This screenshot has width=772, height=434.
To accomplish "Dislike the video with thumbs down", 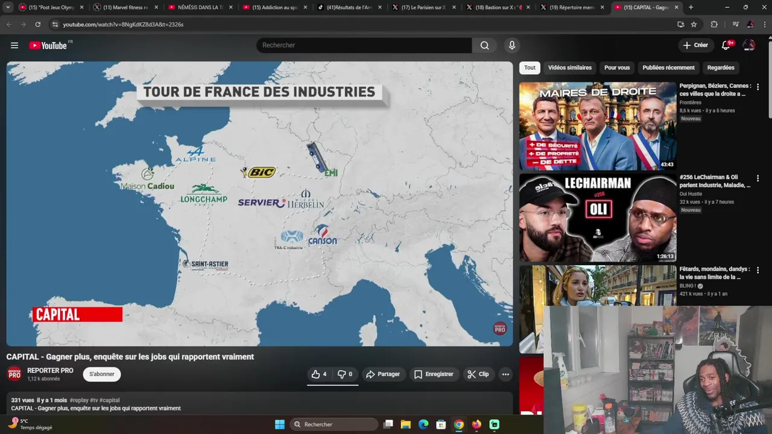I will pyautogui.click(x=345, y=374).
